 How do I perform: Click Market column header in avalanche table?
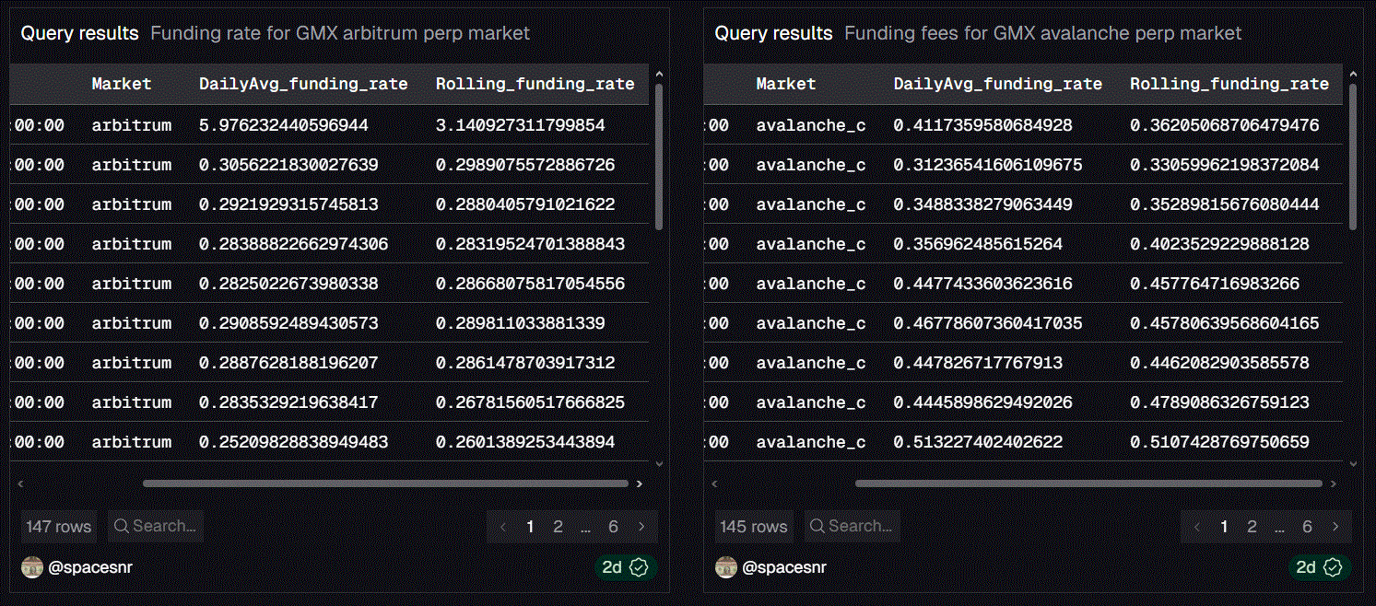click(x=786, y=84)
